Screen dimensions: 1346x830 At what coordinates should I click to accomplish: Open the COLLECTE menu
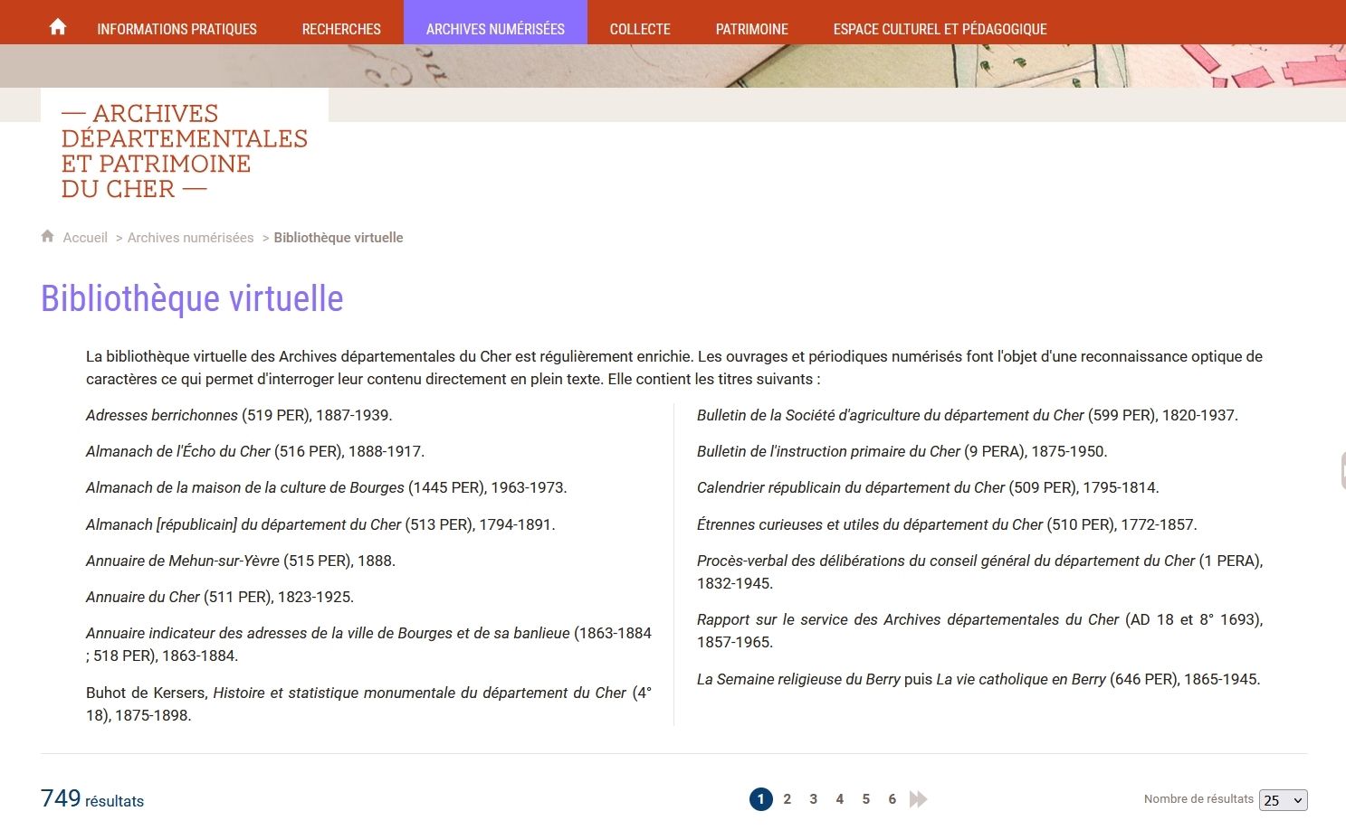click(x=640, y=29)
